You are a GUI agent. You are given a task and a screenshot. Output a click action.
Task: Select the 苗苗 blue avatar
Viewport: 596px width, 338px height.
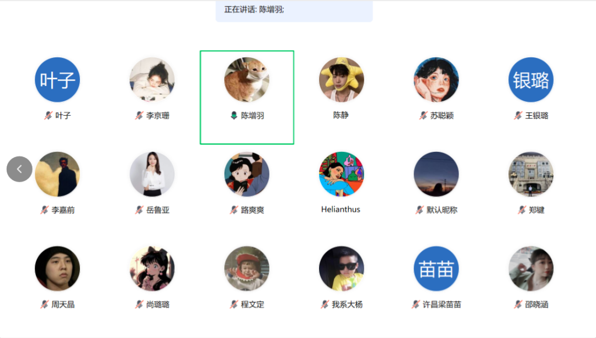[x=436, y=269]
